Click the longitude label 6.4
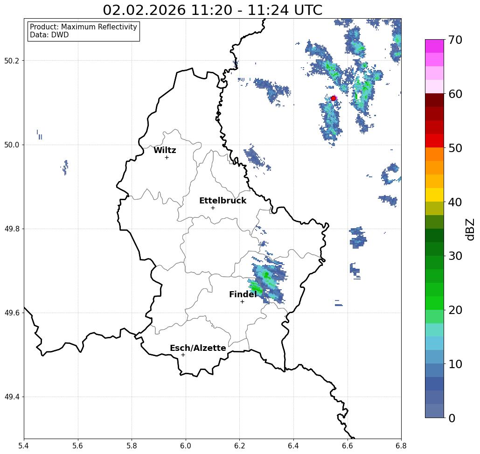The width and height of the screenshot is (480, 454). (x=293, y=446)
